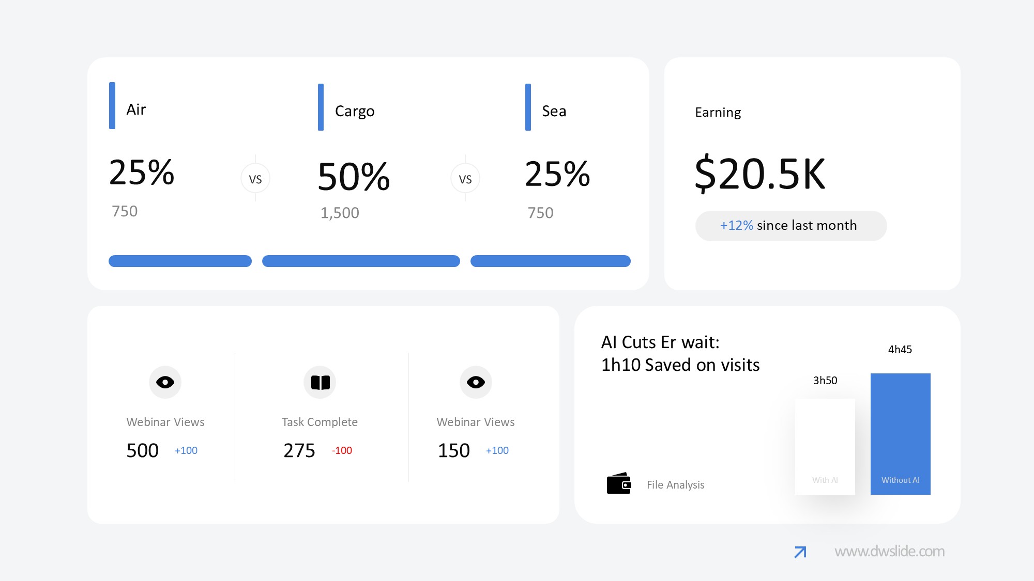This screenshot has width=1034, height=581.
Task: Click the +12% since last month pill
Action: [790, 226]
